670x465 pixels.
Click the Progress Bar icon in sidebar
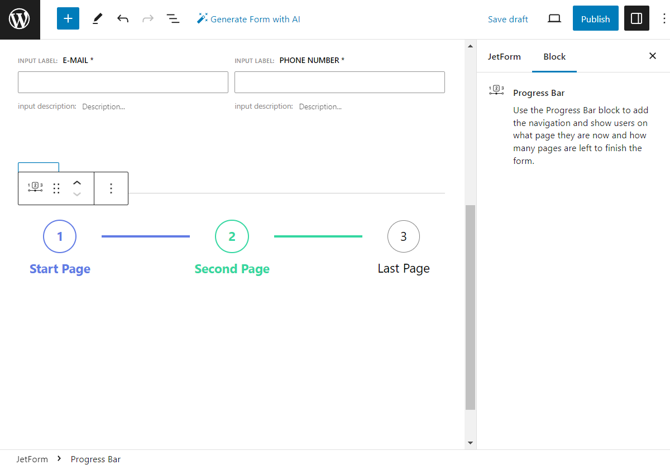tap(496, 90)
